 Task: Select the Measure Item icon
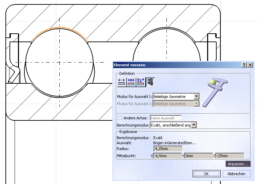[150, 82]
